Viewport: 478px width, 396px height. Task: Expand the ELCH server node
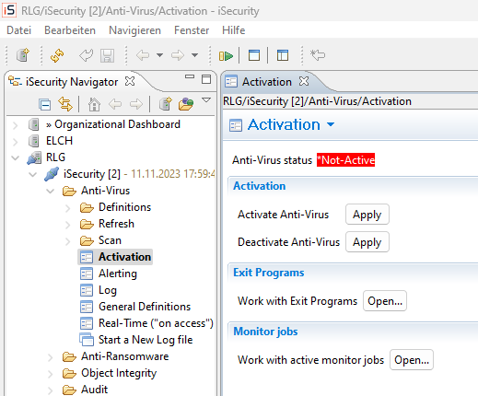[x=15, y=142]
